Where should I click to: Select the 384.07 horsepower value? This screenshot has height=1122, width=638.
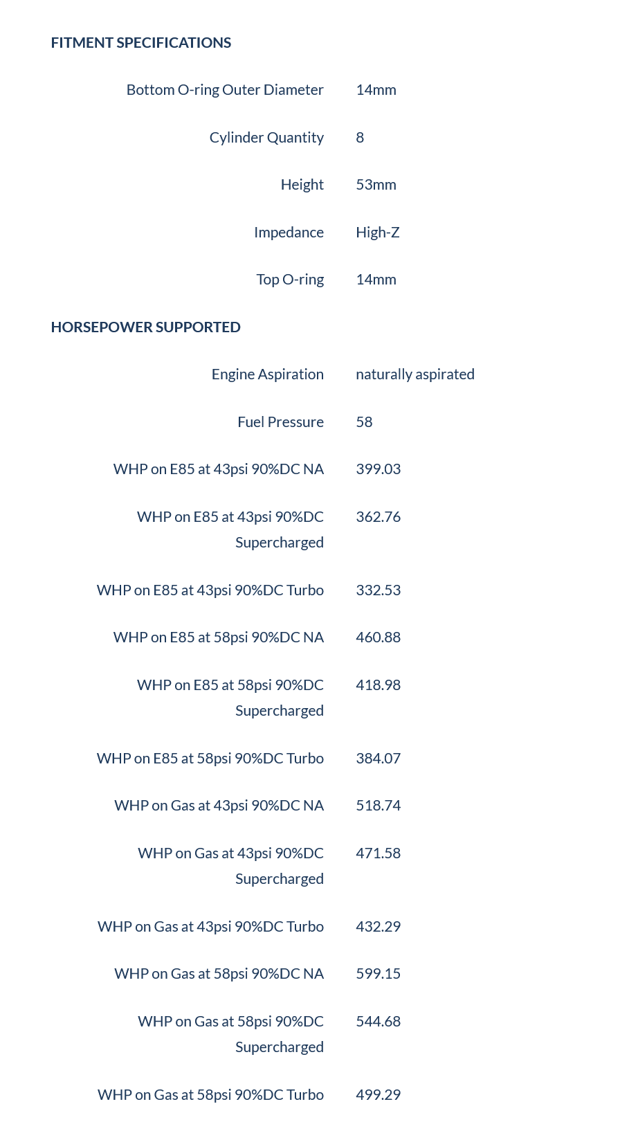(x=379, y=759)
